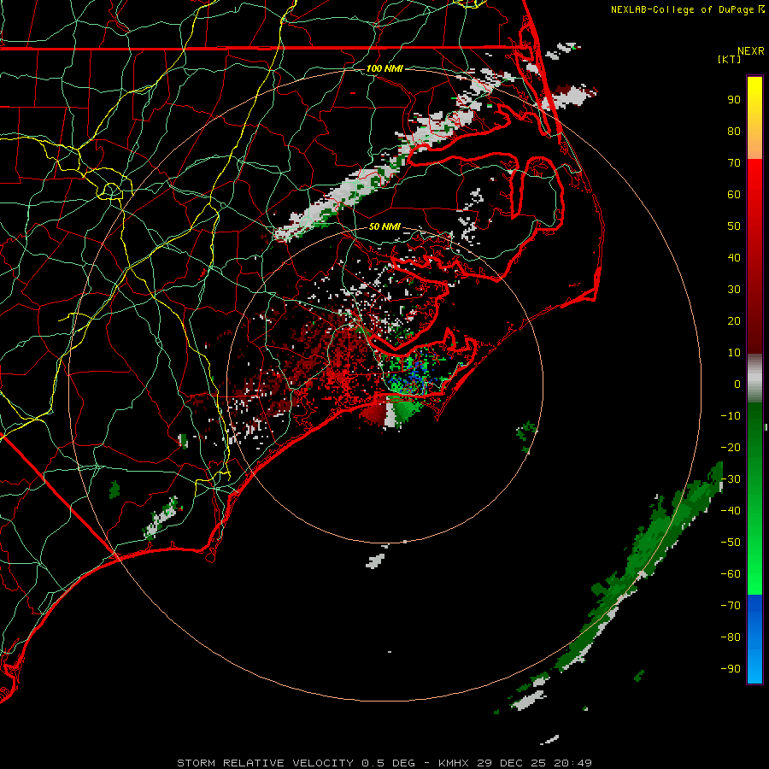Click the 30 value on velocity scale

click(734, 290)
